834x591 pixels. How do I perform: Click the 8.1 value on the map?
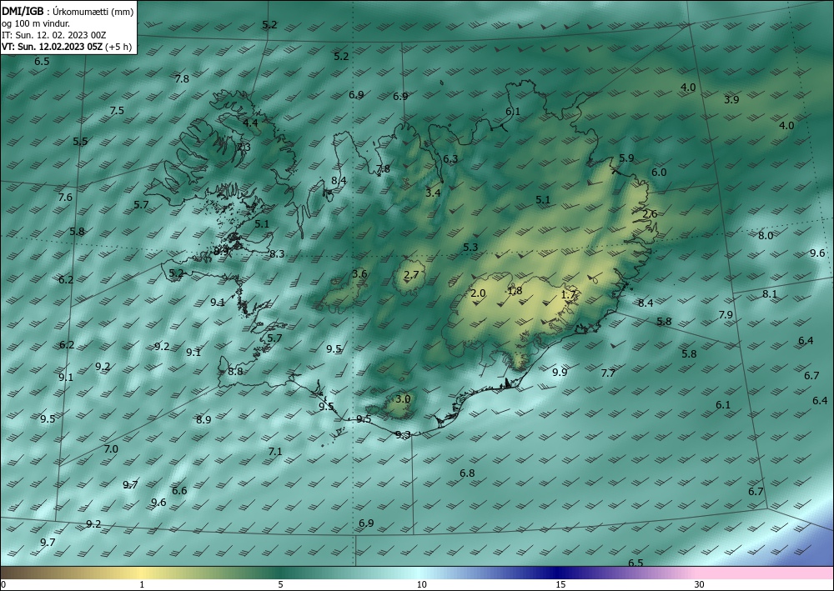tap(770, 294)
